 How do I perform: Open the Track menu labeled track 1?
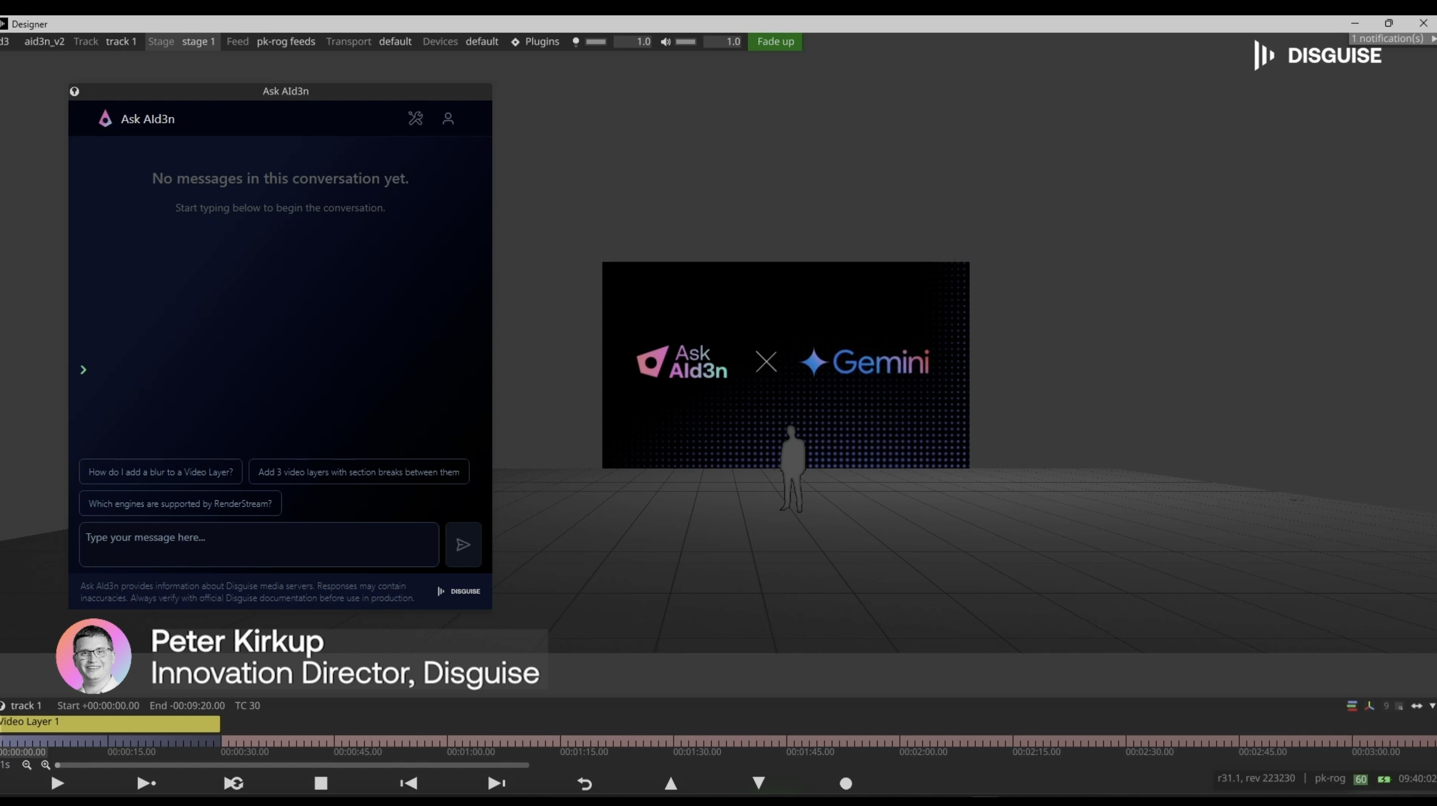(121, 41)
